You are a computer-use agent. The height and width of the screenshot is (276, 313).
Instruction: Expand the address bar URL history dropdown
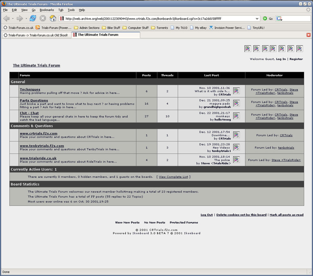[x=257, y=19]
